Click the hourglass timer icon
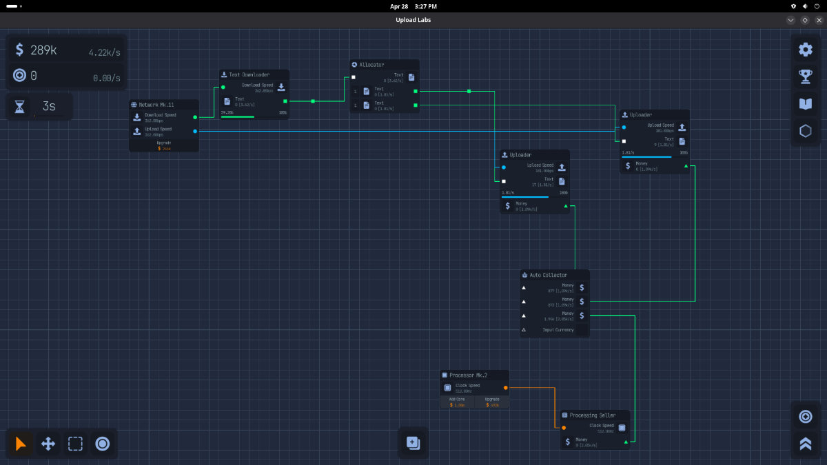The image size is (827, 465). click(20, 107)
